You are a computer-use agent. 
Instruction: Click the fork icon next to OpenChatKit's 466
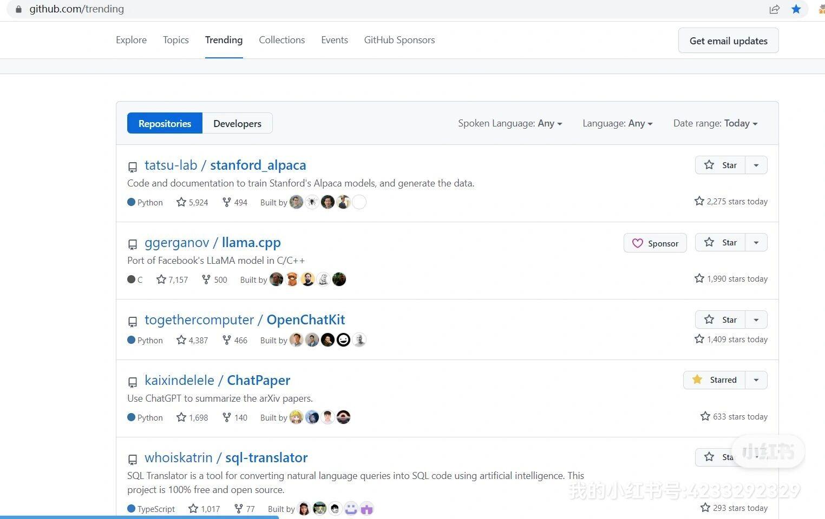tap(226, 340)
